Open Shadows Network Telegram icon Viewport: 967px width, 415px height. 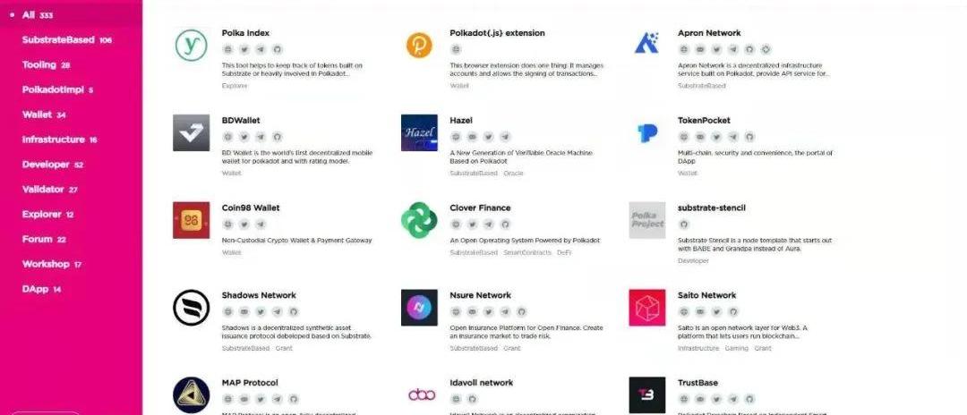coord(277,311)
